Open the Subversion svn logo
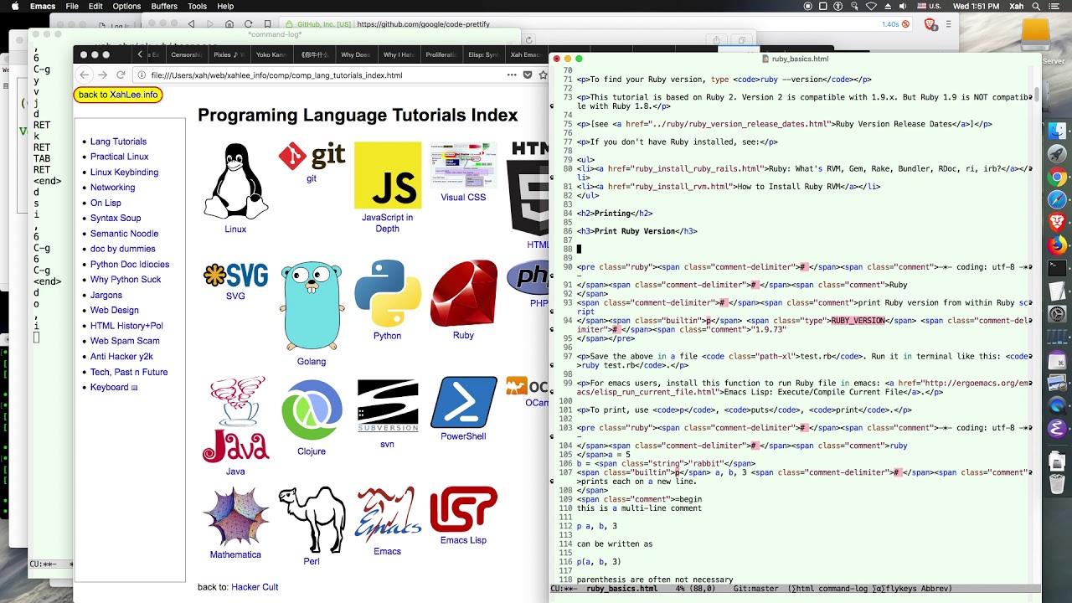1072x603 pixels. tap(388, 406)
